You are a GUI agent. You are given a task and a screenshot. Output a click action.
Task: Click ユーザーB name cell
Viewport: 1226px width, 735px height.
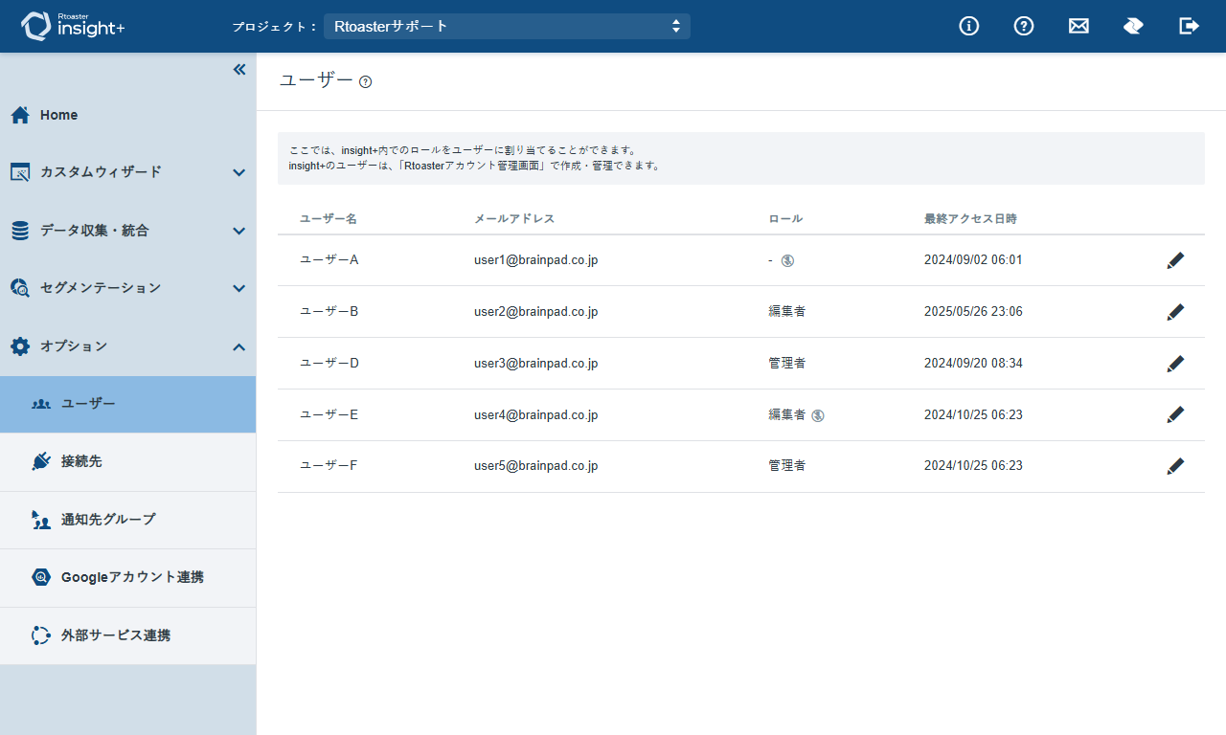click(329, 311)
